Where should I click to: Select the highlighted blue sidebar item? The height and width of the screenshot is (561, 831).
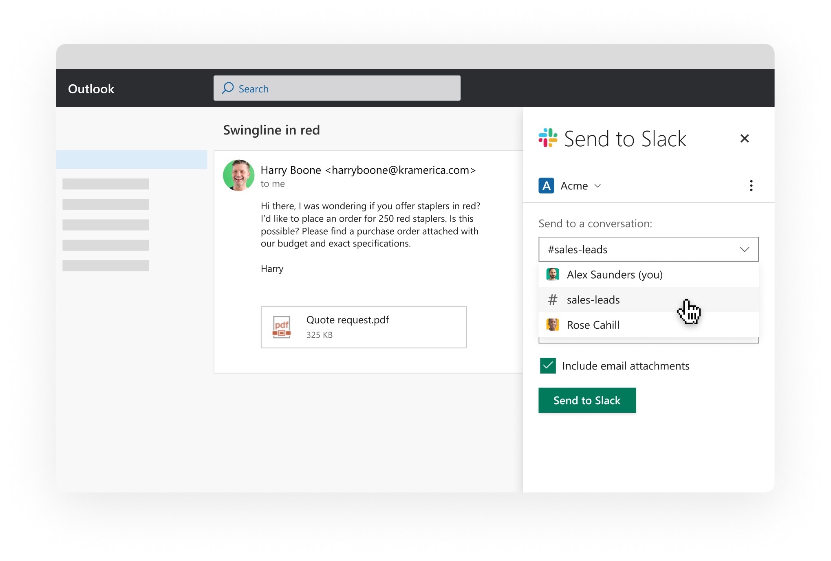pos(132,160)
